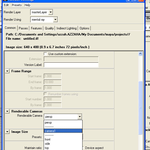
Task: Switch to the Passes tab
Action: pos(23,28)
